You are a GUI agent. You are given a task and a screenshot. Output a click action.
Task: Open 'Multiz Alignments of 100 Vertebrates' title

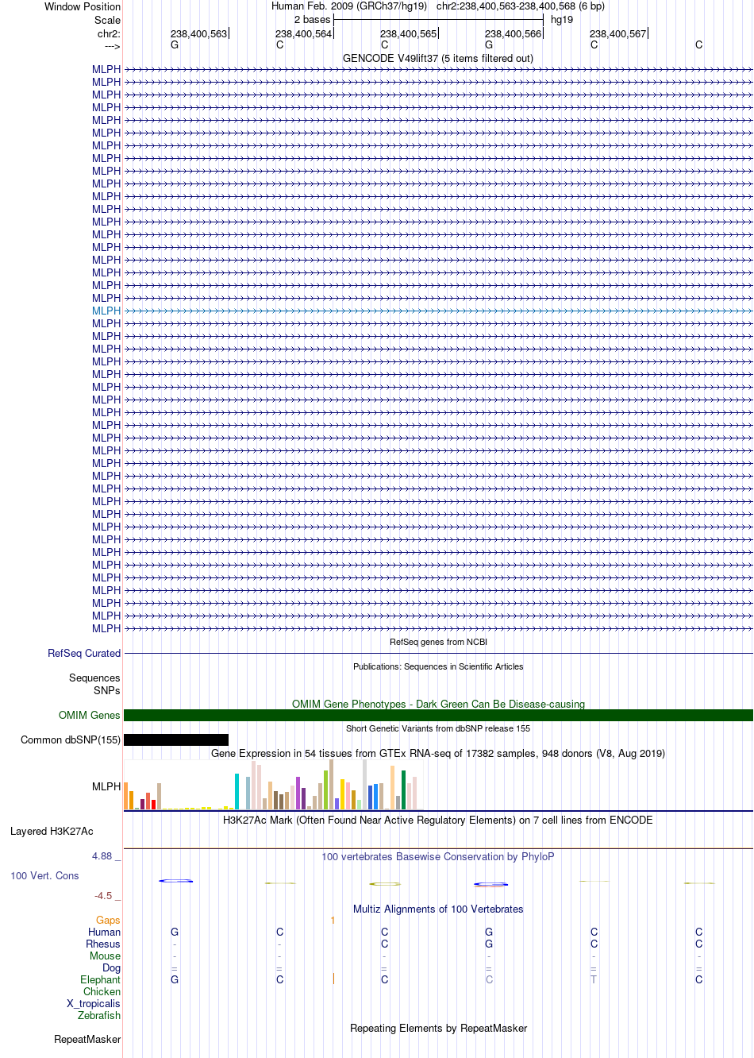pos(438,909)
